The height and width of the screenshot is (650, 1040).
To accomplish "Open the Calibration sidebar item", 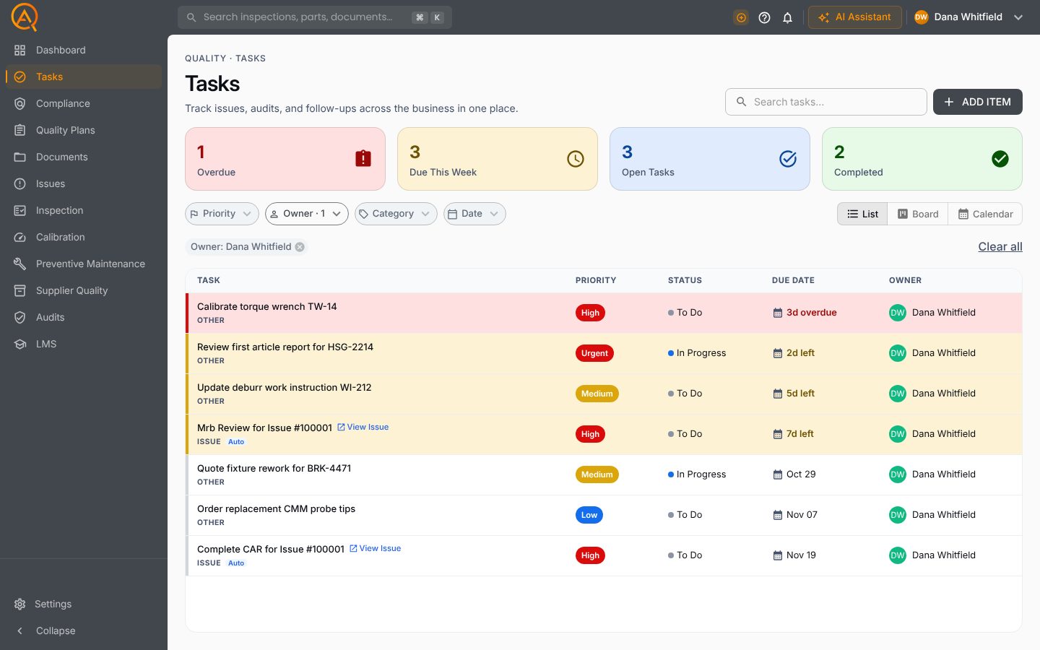I will pyautogui.click(x=84, y=237).
